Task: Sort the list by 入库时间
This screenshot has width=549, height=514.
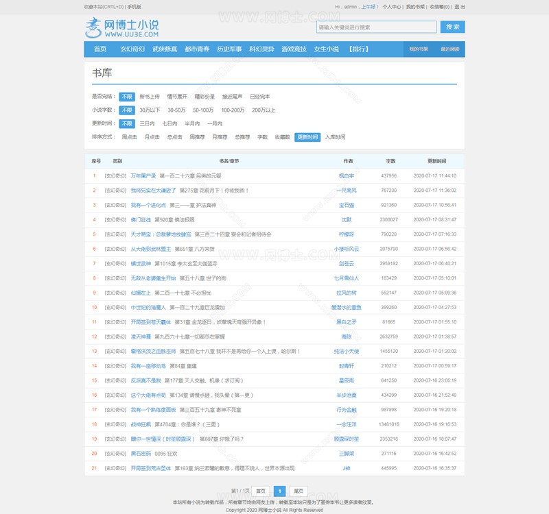Action: pos(335,137)
